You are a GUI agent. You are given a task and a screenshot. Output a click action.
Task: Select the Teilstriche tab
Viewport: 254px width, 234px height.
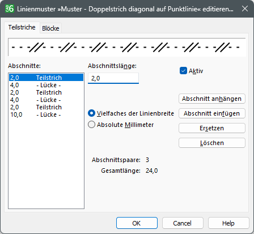pyautogui.click(x=22, y=27)
